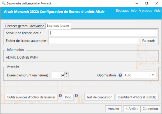Select the Licences locales tab

point(58,26)
